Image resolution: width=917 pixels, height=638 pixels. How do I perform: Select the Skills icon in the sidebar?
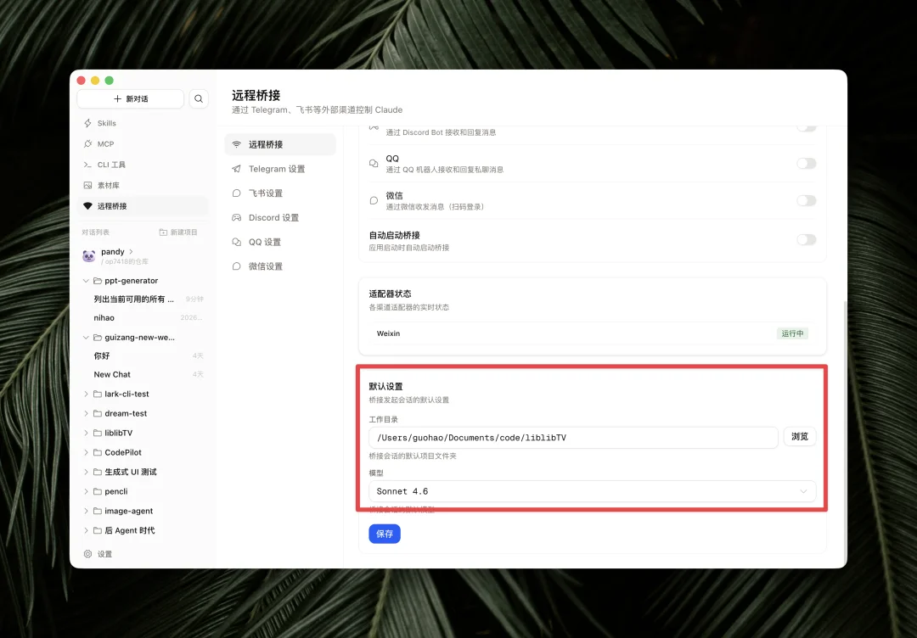click(89, 122)
